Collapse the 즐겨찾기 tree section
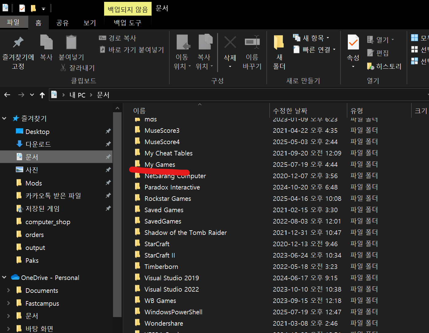The width and height of the screenshot is (429, 333). coord(4,118)
